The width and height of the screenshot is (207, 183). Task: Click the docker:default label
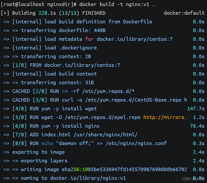[184, 13]
